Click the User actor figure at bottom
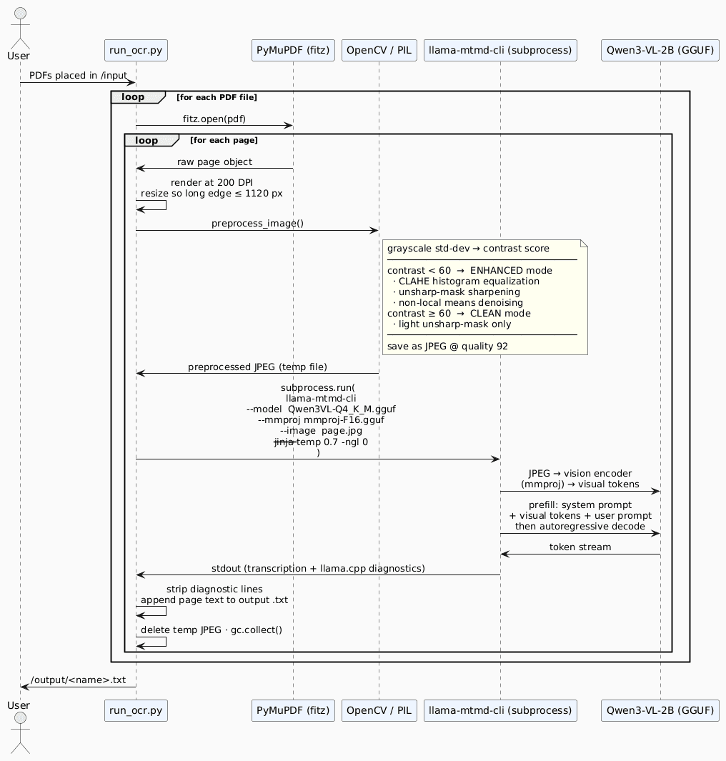The width and height of the screenshot is (726, 761). point(20,733)
